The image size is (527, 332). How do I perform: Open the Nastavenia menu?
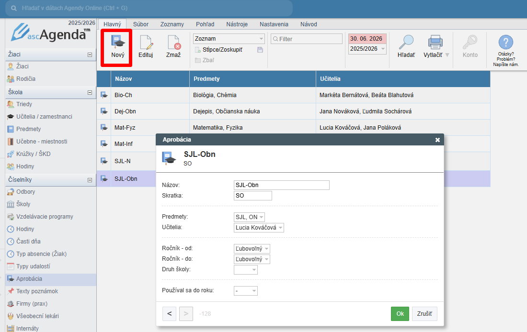click(x=274, y=24)
